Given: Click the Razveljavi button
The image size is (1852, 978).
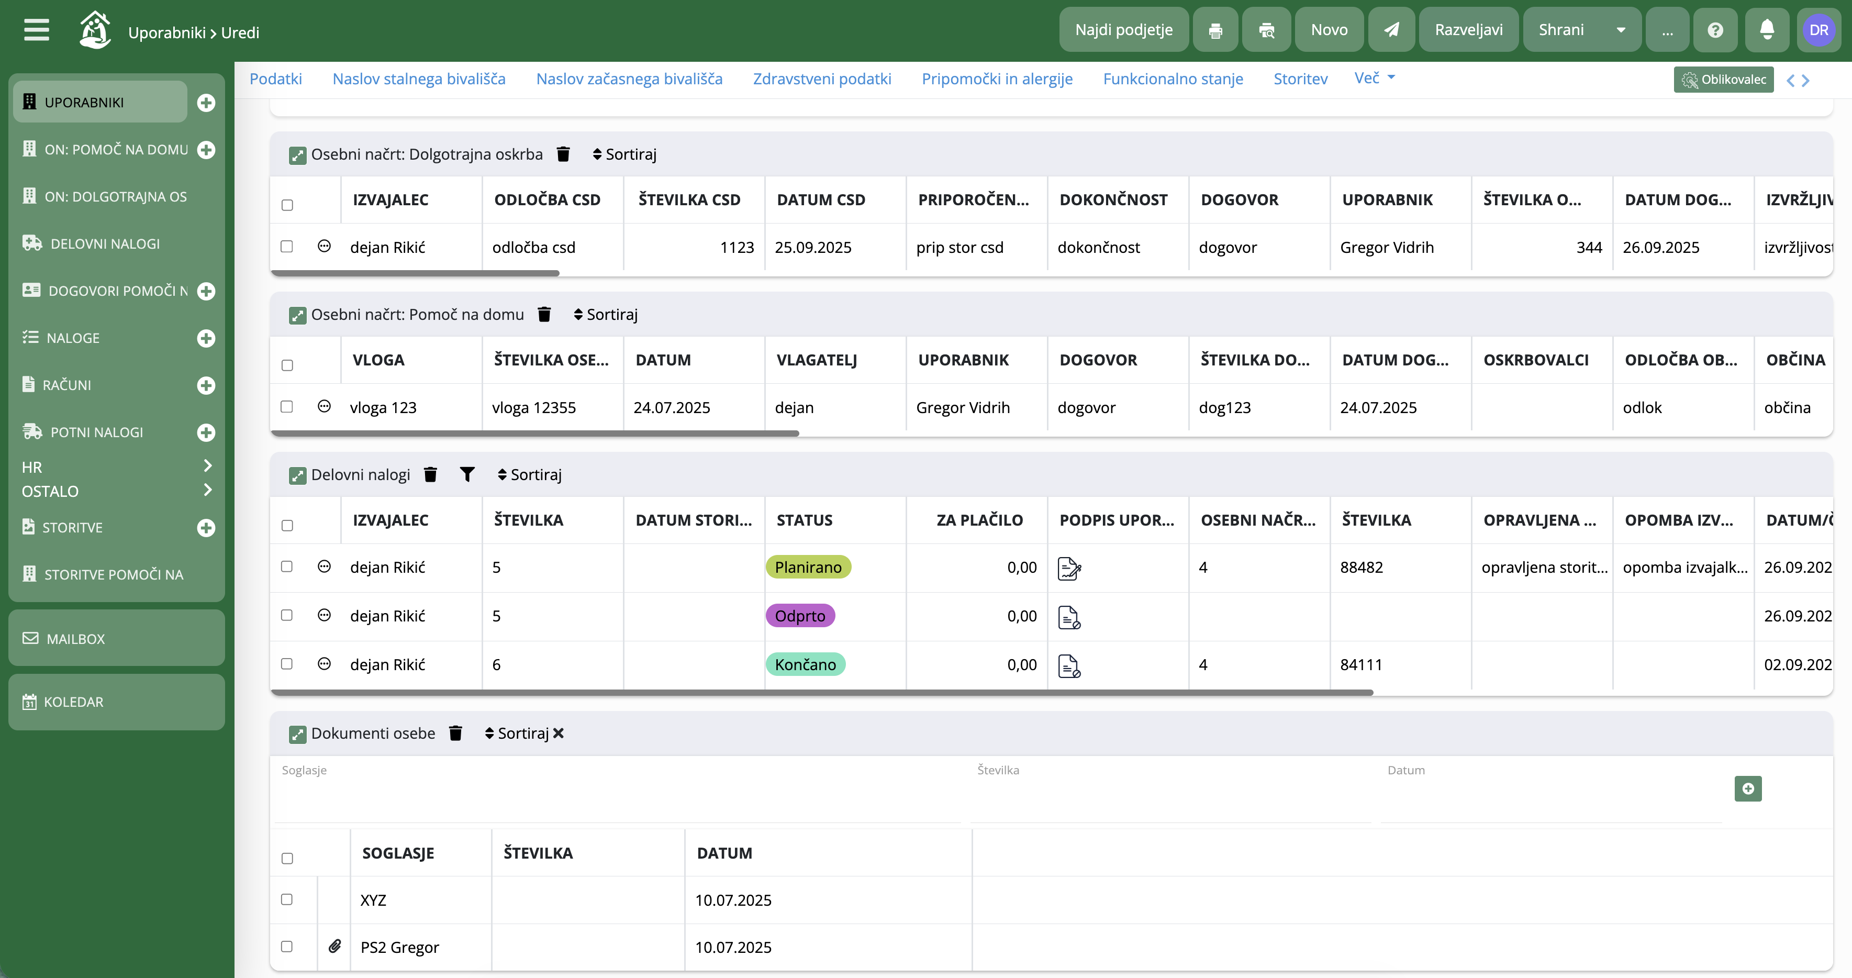Looking at the screenshot, I should pyautogui.click(x=1468, y=29).
